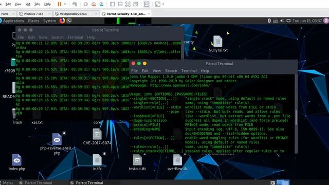Select the index.php desktop file
This screenshot has width=329, height=185.
point(17,162)
